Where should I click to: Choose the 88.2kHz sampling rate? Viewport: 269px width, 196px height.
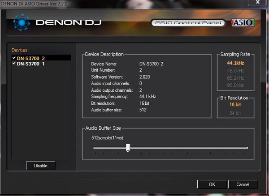[235, 78]
